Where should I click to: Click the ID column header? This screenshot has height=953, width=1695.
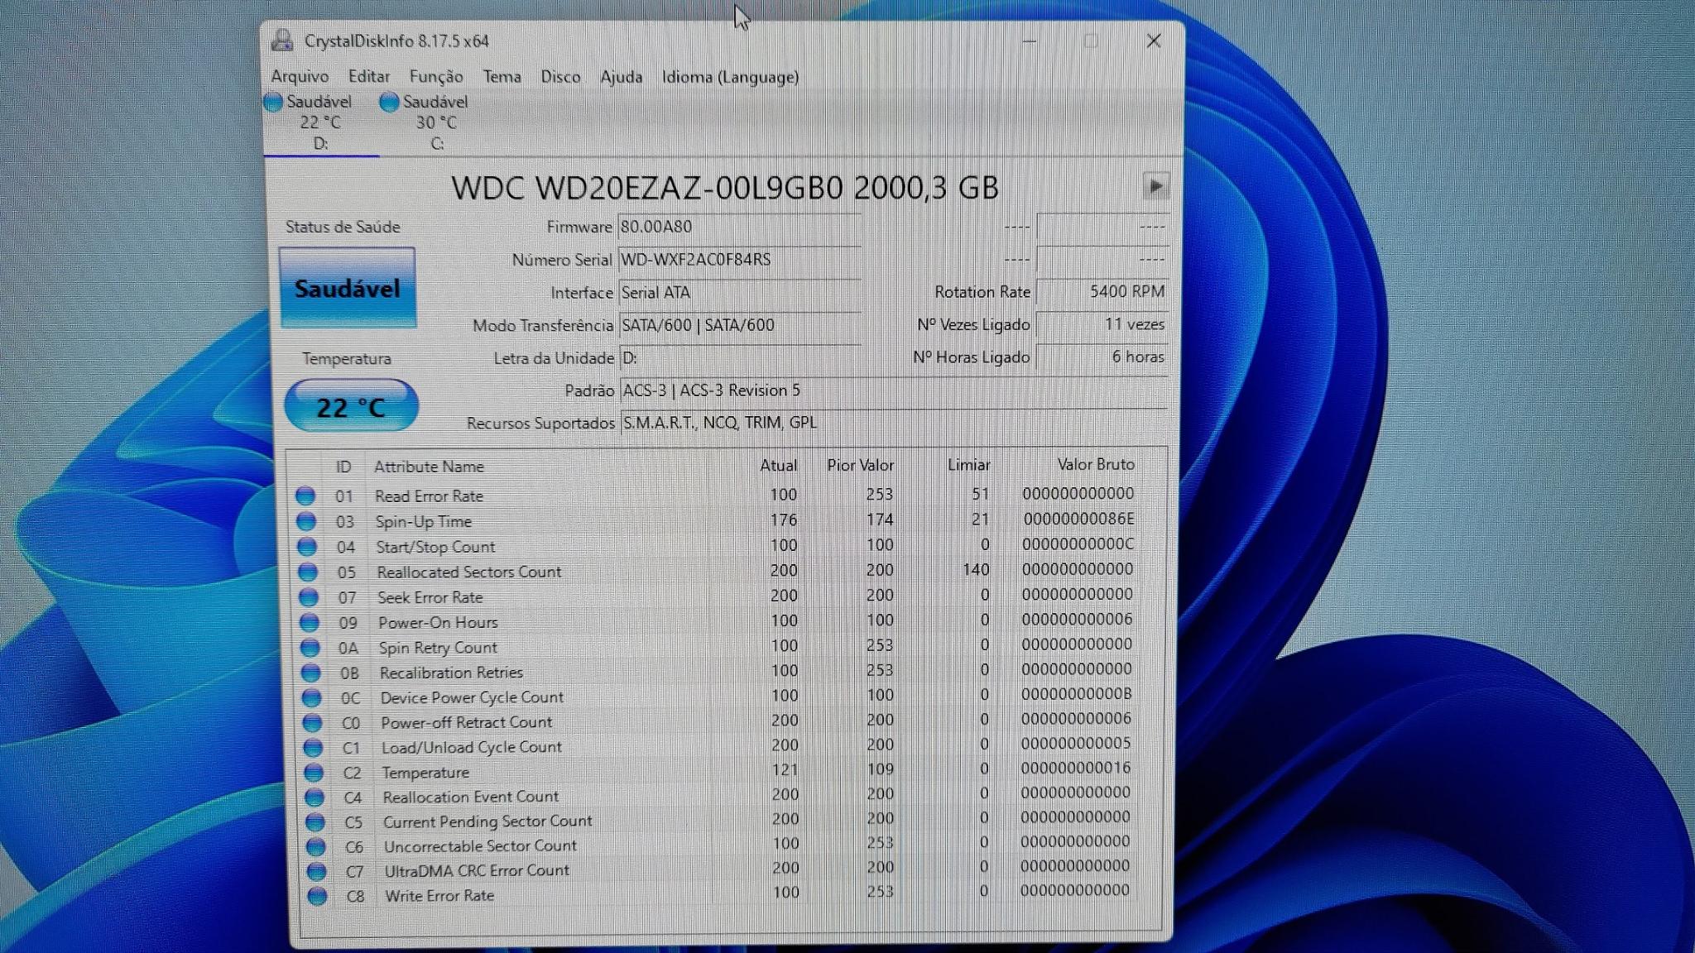click(x=343, y=467)
